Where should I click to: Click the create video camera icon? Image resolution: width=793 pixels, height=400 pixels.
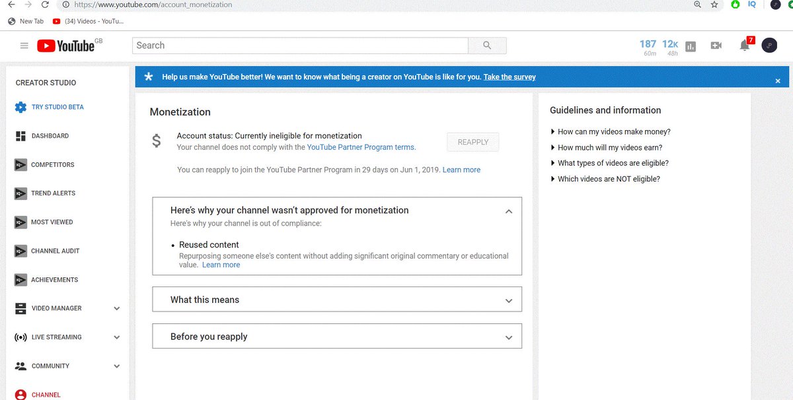click(x=716, y=46)
